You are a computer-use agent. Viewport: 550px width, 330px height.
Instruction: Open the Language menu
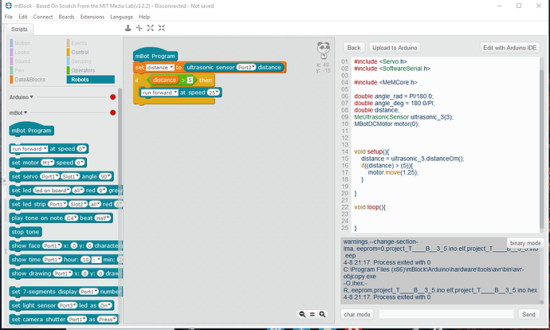pos(121,17)
